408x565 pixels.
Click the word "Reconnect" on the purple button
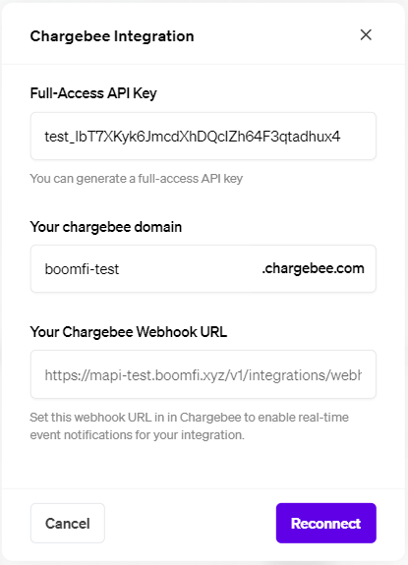pyautogui.click(x=325, y=524)
